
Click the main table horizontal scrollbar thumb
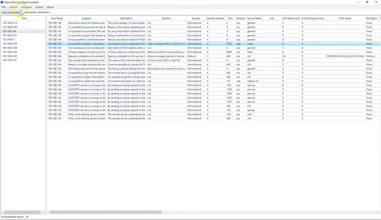pos(106,212)
